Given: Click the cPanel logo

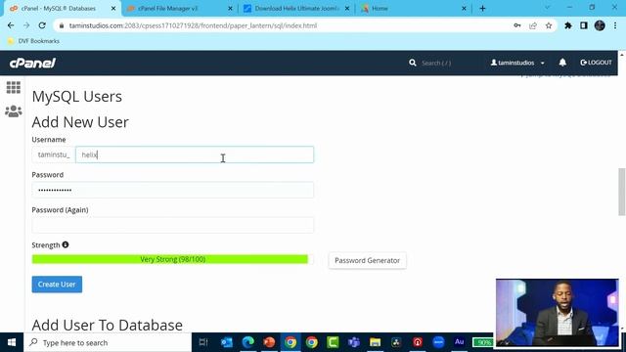Looking at the screenshot, I should pyautogui.click(x=32, y=63).
